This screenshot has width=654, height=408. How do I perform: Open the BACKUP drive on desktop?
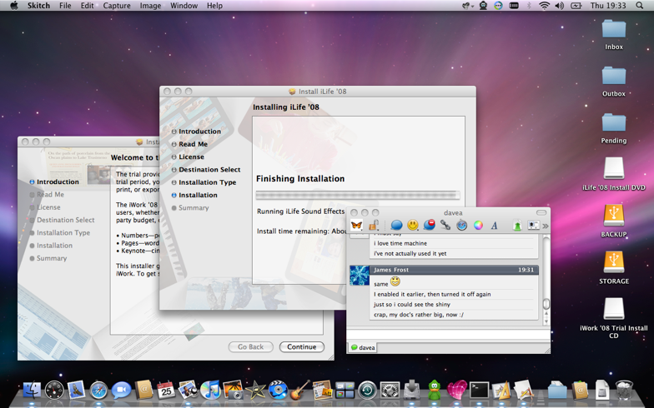click(x=614, y=216)
